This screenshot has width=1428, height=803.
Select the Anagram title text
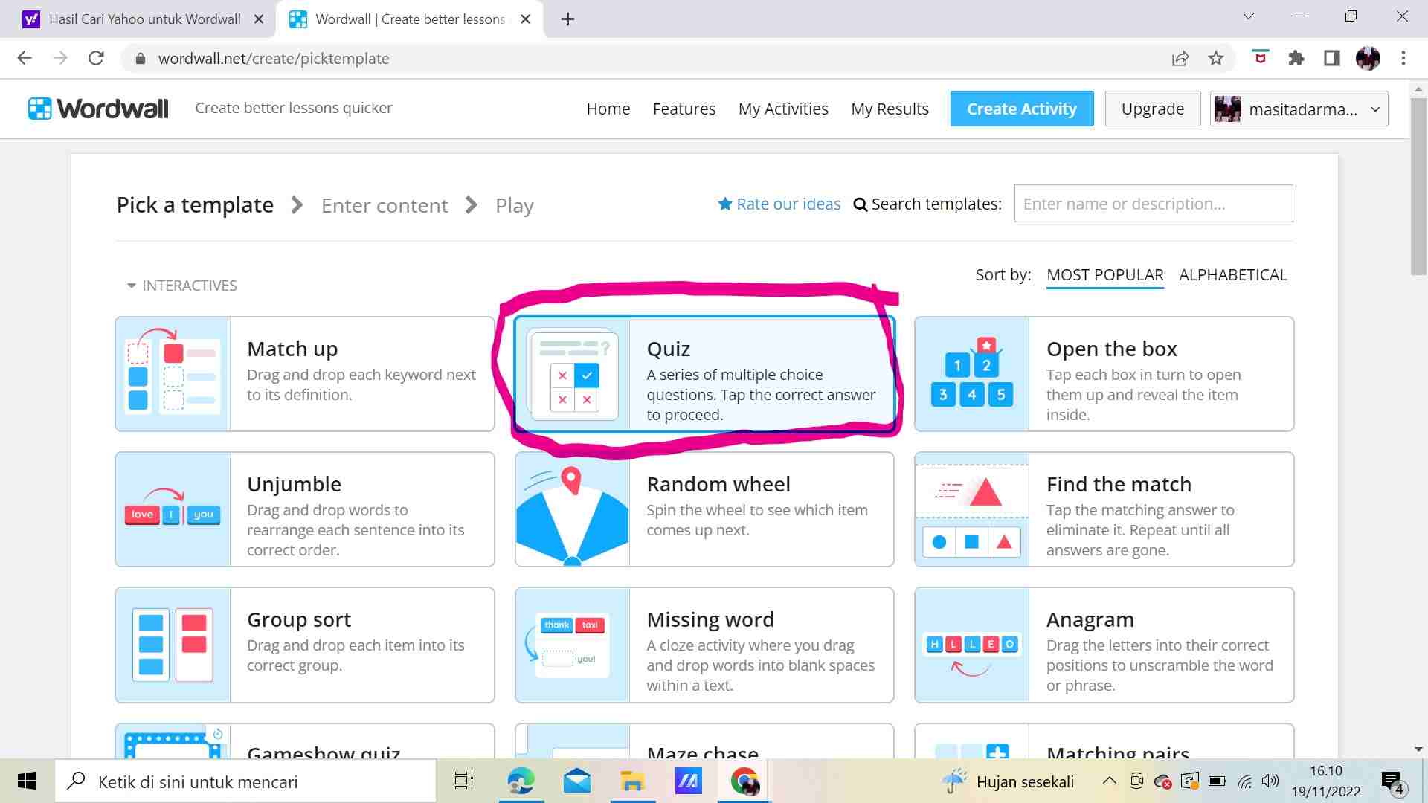pos(1090,619)
